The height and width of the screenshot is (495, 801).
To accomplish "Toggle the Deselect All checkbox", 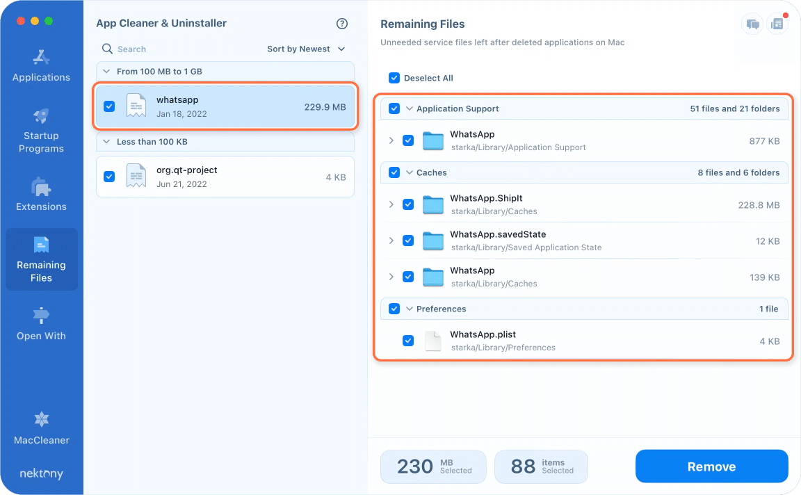I will click(x=394, y=78).
